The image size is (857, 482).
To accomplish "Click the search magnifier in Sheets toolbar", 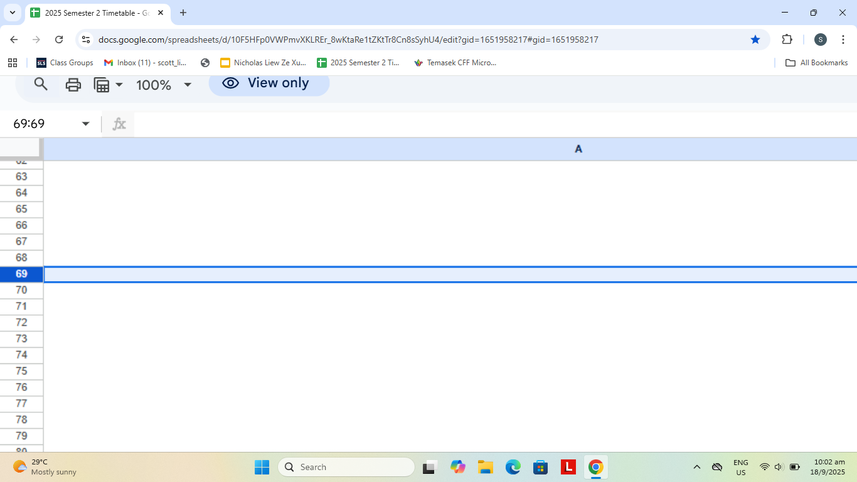I will click(41, 84).
